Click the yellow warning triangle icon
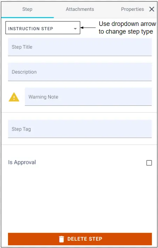 pos(14,97)
